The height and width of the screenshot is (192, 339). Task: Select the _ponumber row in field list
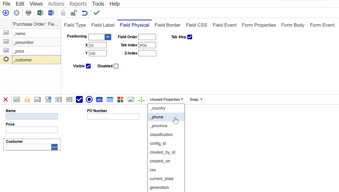pyautogui.click(x=36, y=42)
